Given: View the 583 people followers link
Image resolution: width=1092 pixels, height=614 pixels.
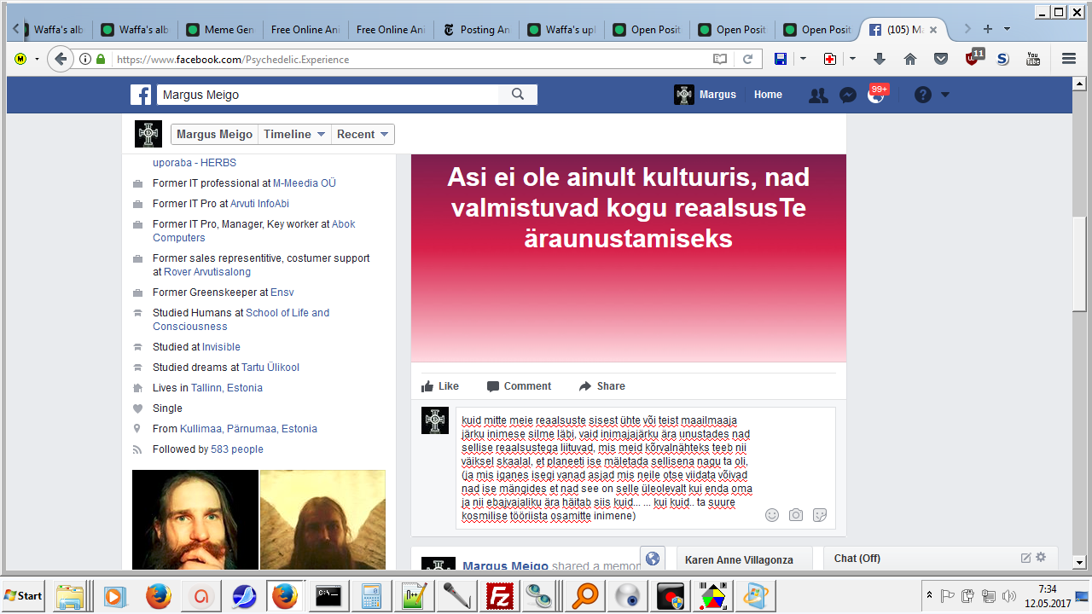Looking at the screenshot, I should 237,449.
